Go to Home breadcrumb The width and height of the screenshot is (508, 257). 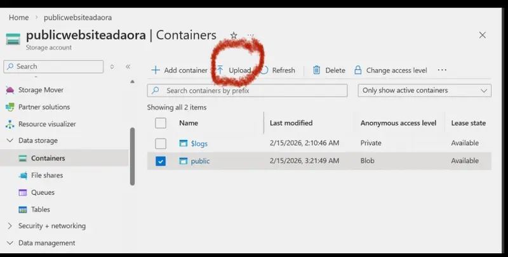pos(19,18)
